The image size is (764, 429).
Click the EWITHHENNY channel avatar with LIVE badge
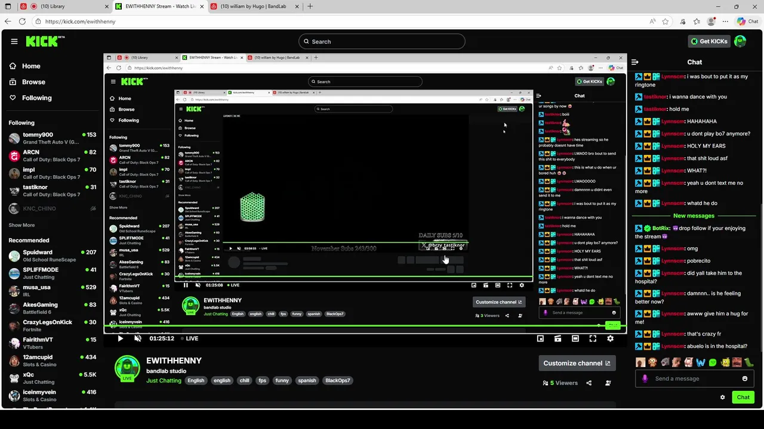click(127, 368)
